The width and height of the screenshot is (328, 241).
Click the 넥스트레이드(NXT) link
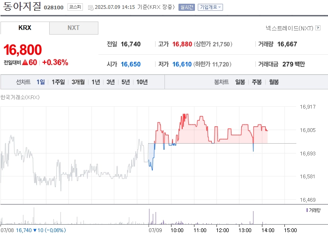pos(289,28)
